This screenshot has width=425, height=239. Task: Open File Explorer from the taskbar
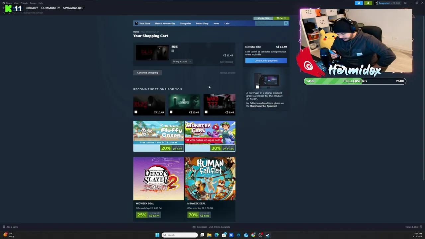pyautogui.click(x=209, y=235)
